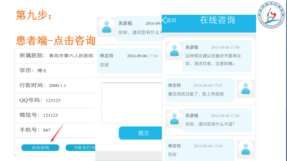Select the 微信号 123123 row
Image resolution: width=287 pixels, height=161 pixels.
55,115
